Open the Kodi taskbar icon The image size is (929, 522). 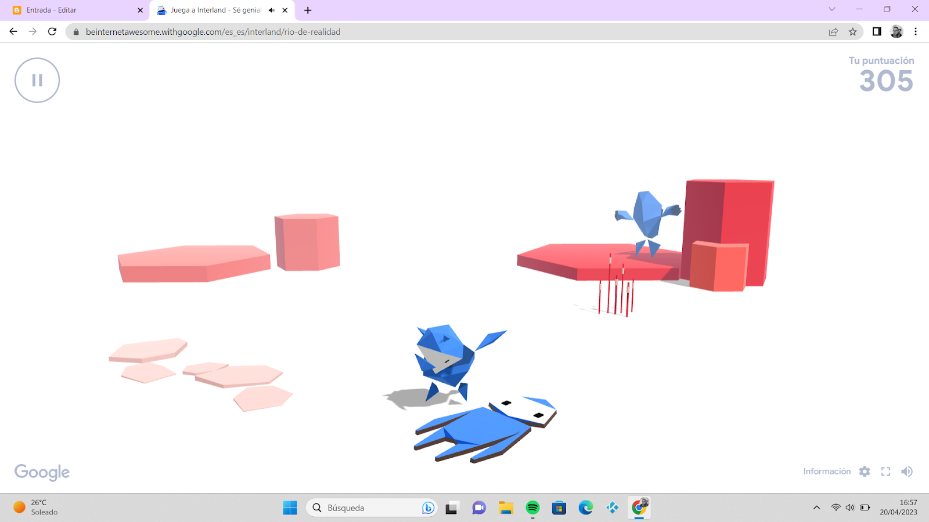click(x=613, y=507)
